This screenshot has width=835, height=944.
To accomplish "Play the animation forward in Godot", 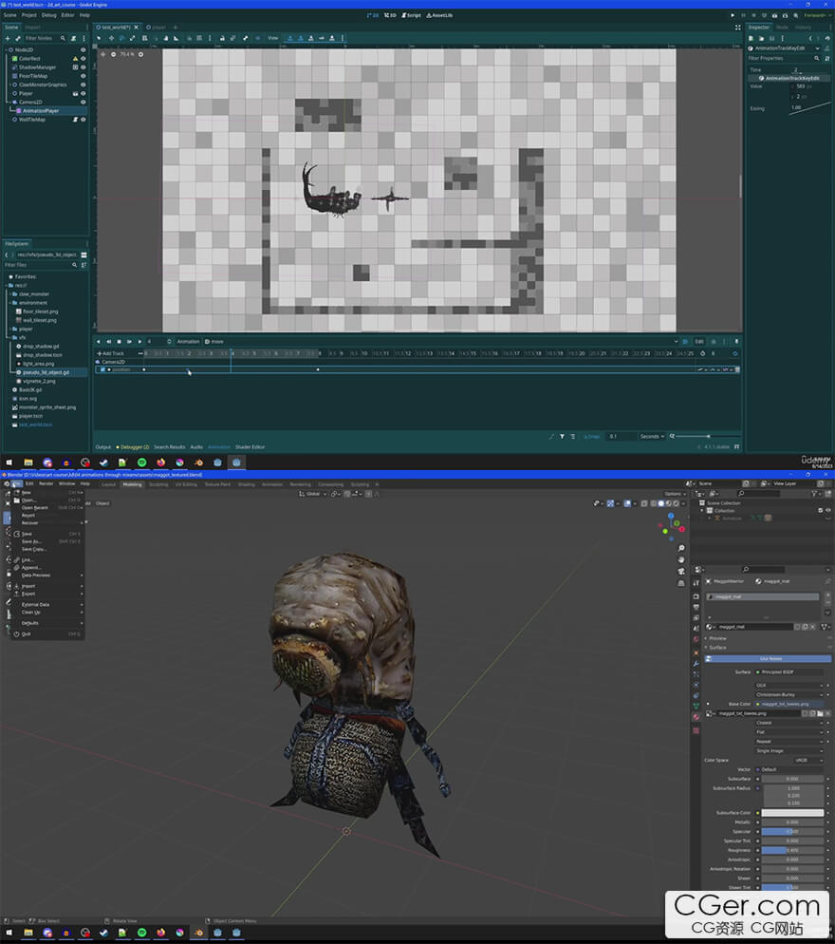I will pyautogui.click(x=139, y=341).
